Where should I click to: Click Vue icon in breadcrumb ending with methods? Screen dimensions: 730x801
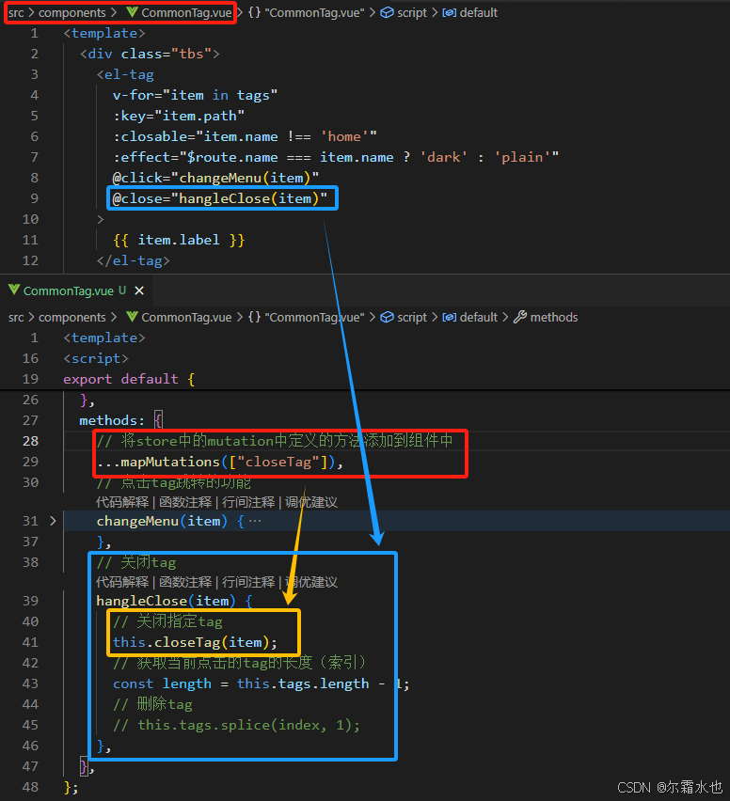132,317
